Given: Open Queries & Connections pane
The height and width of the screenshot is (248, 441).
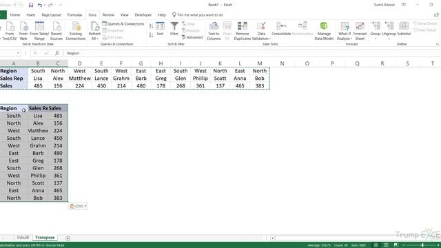Looking at the screenshot, I should click(x=123, y=24).
